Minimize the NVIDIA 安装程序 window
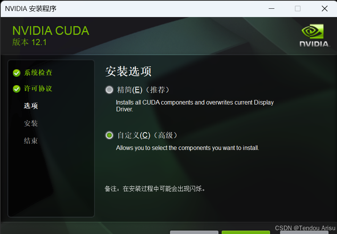Screen dimensions: 337x234 [x=271, y=9]
